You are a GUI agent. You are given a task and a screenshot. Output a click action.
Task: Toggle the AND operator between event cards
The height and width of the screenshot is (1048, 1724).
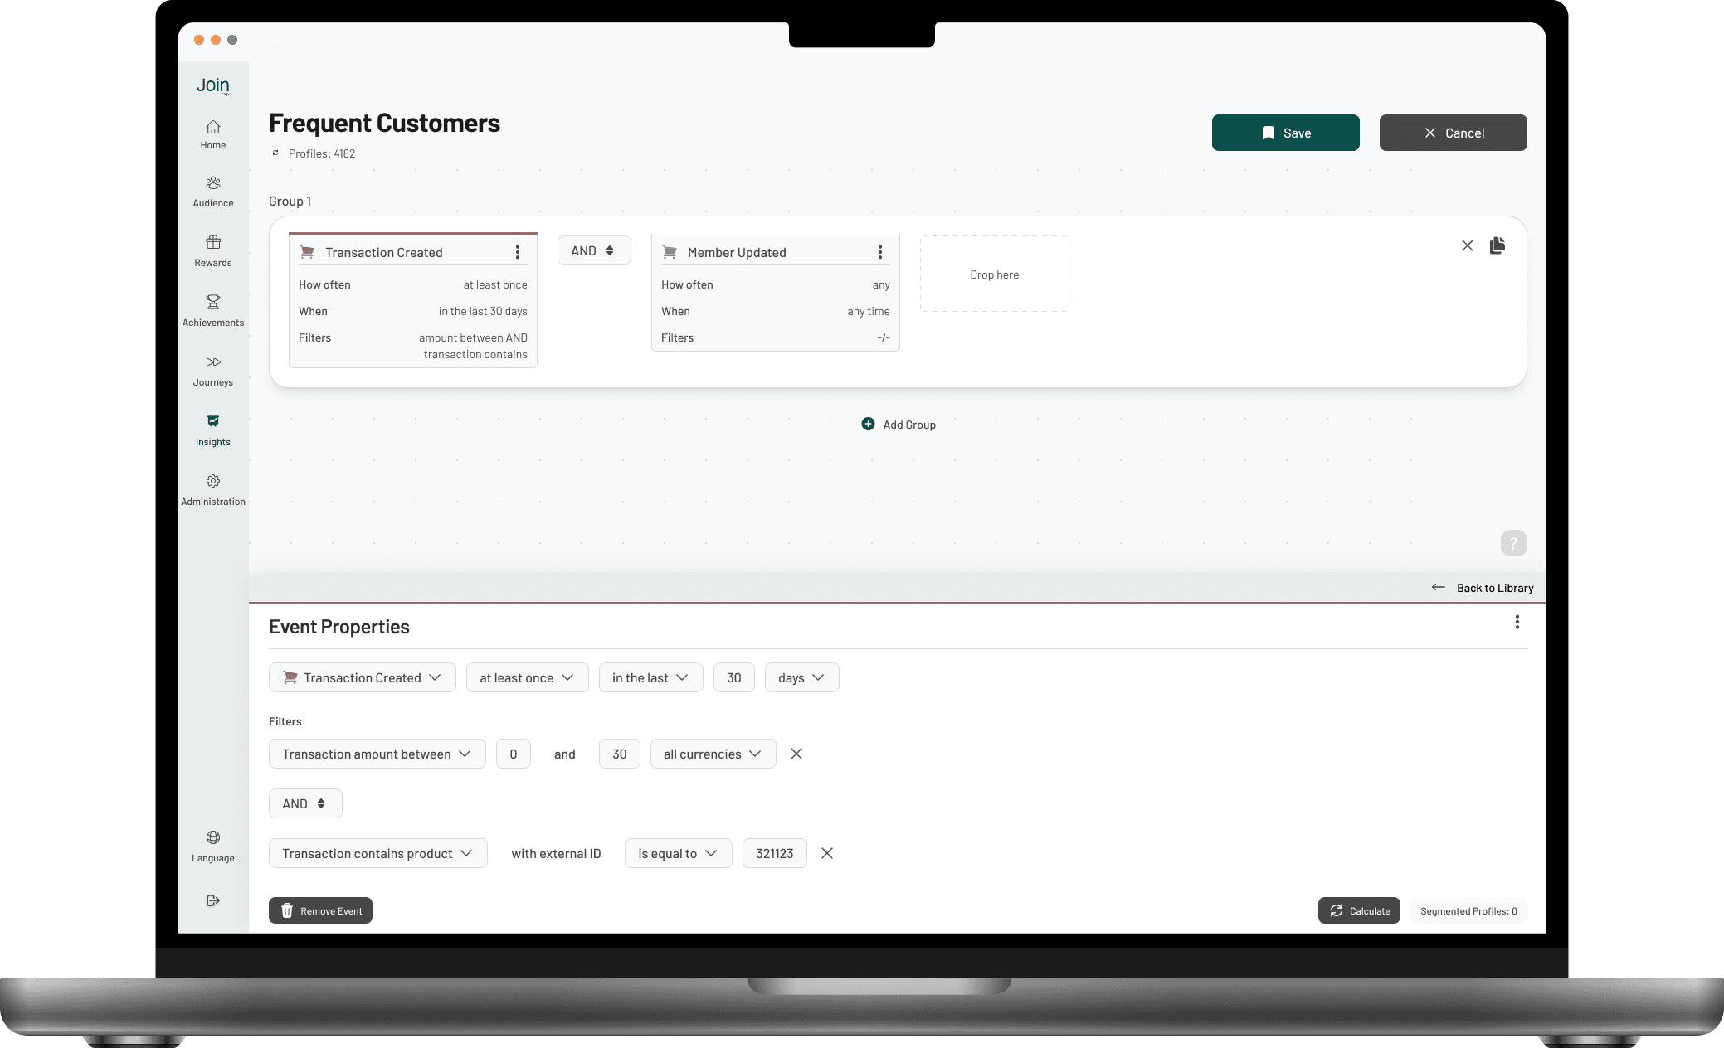594,250
